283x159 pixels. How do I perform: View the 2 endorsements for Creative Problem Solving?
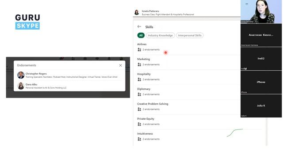[x=151, y=109]
